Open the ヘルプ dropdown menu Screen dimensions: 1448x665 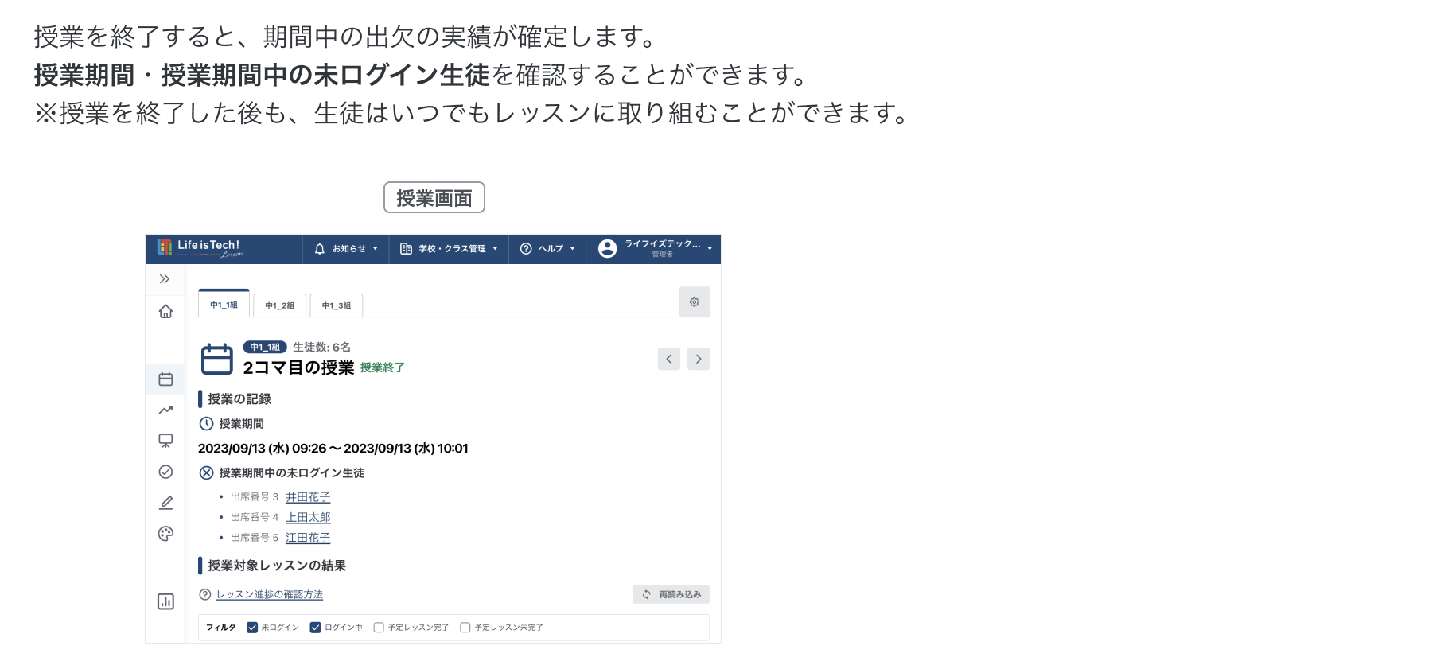pyautogui.click(x=547, y=249)
